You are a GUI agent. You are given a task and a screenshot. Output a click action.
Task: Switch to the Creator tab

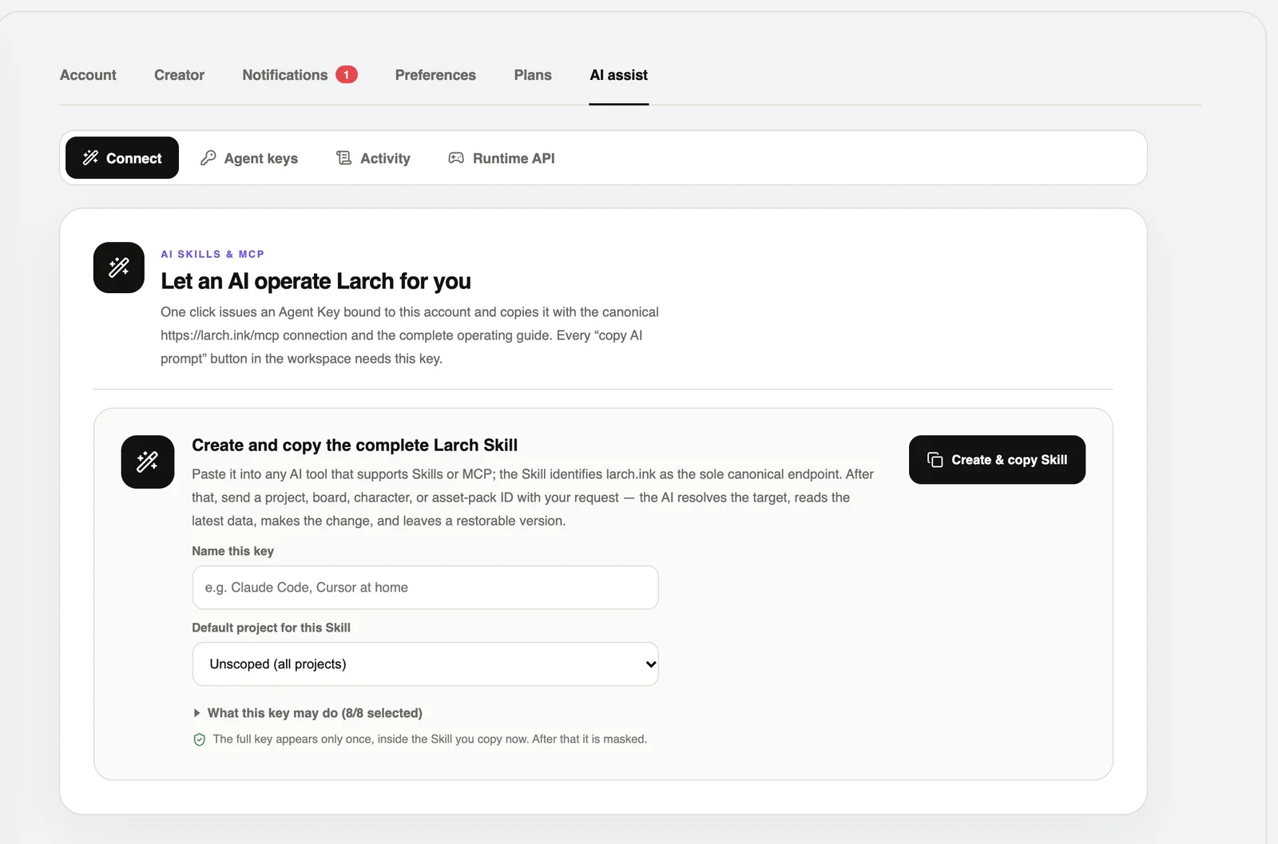[x=179, y=75]
